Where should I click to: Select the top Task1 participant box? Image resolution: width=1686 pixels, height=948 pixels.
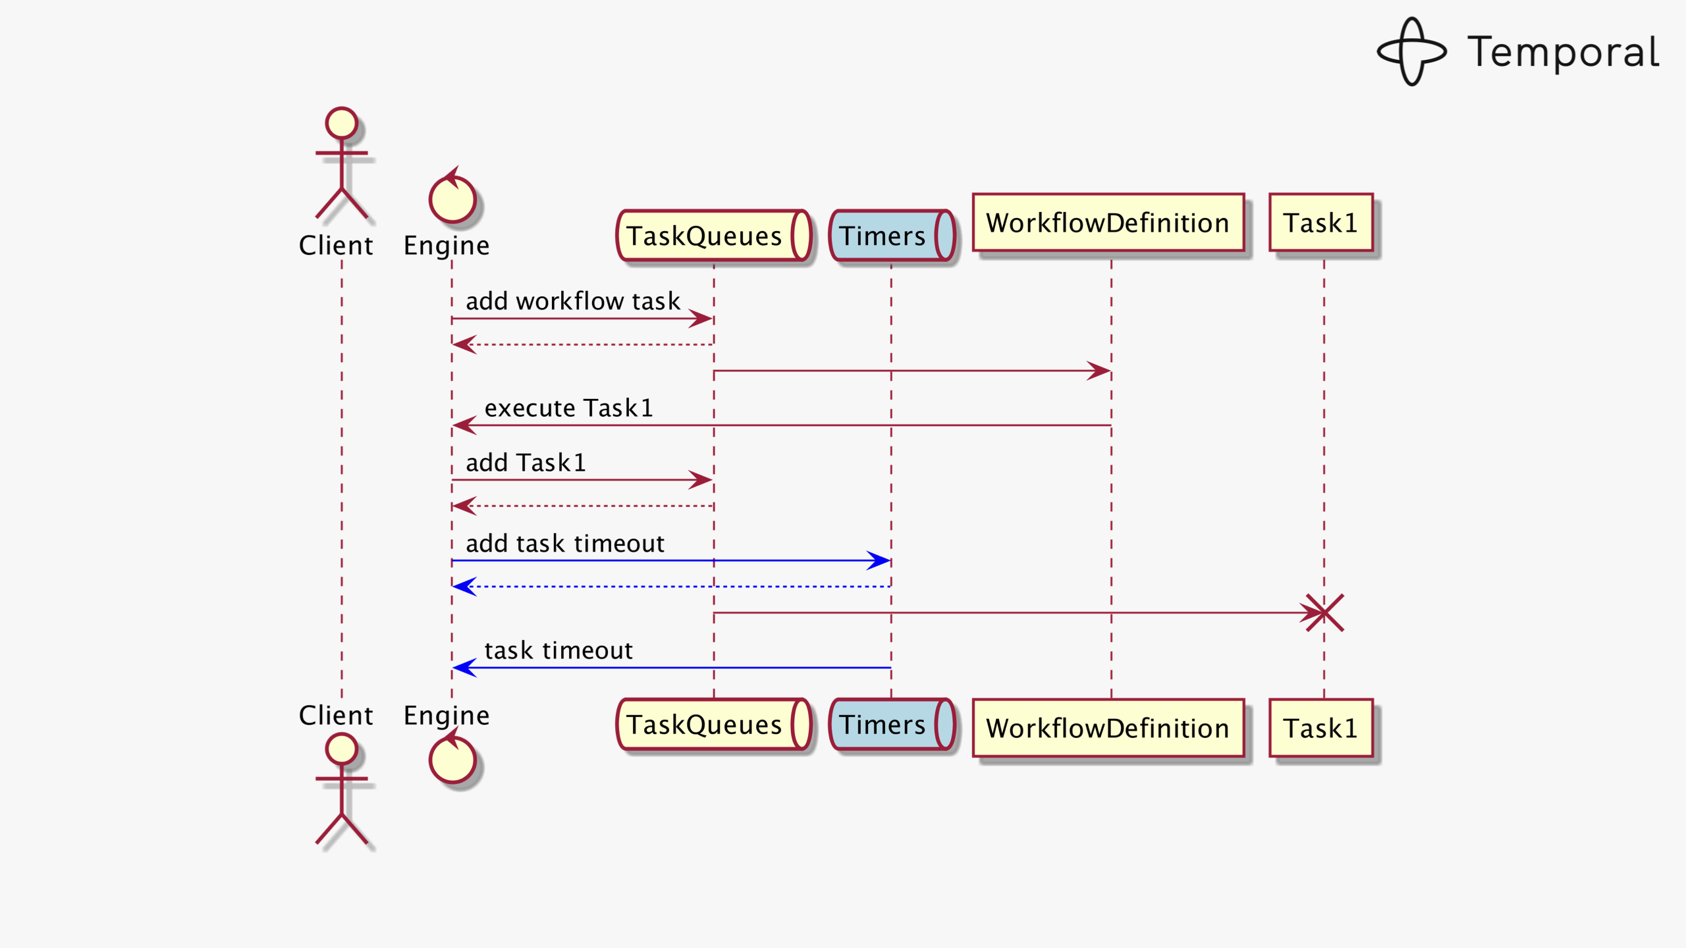[x=1321, y=223]
